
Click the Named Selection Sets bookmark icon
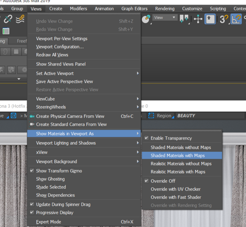[184, 19]
